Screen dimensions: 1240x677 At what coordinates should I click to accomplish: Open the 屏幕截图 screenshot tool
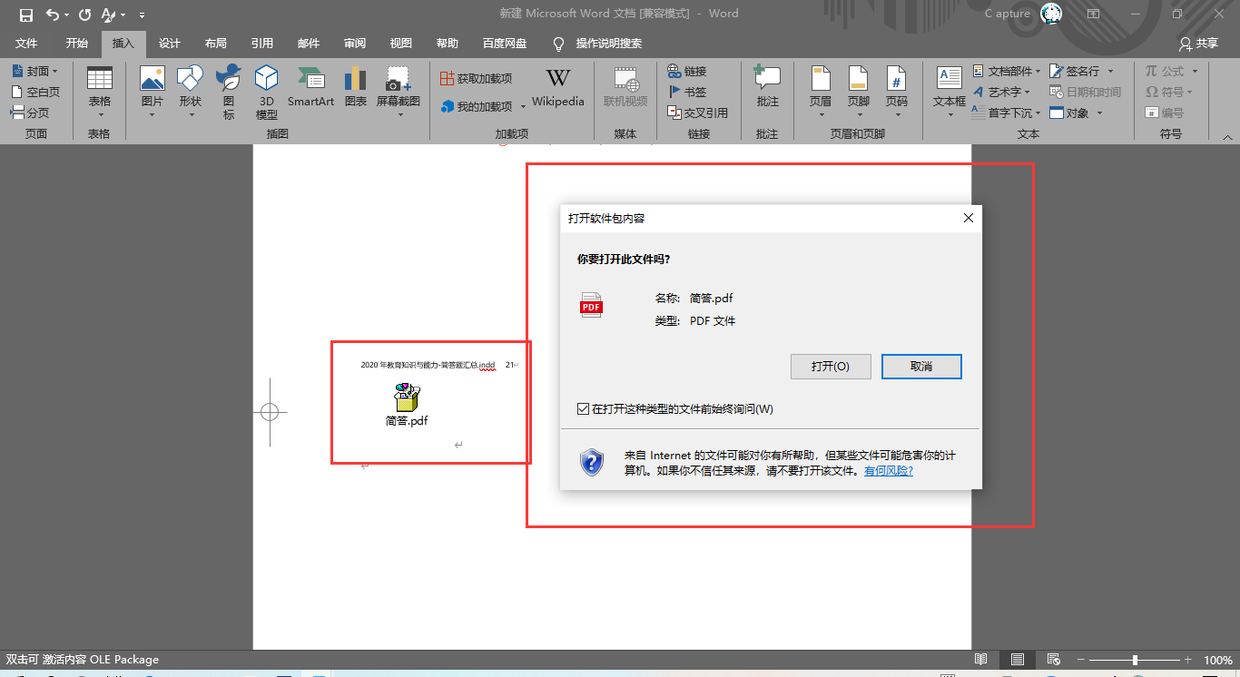pyautogui.click(x=399, y=93)
